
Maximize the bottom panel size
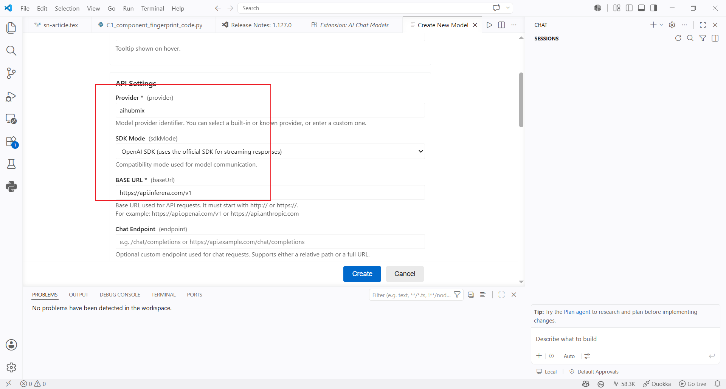[x=501, y=295]
